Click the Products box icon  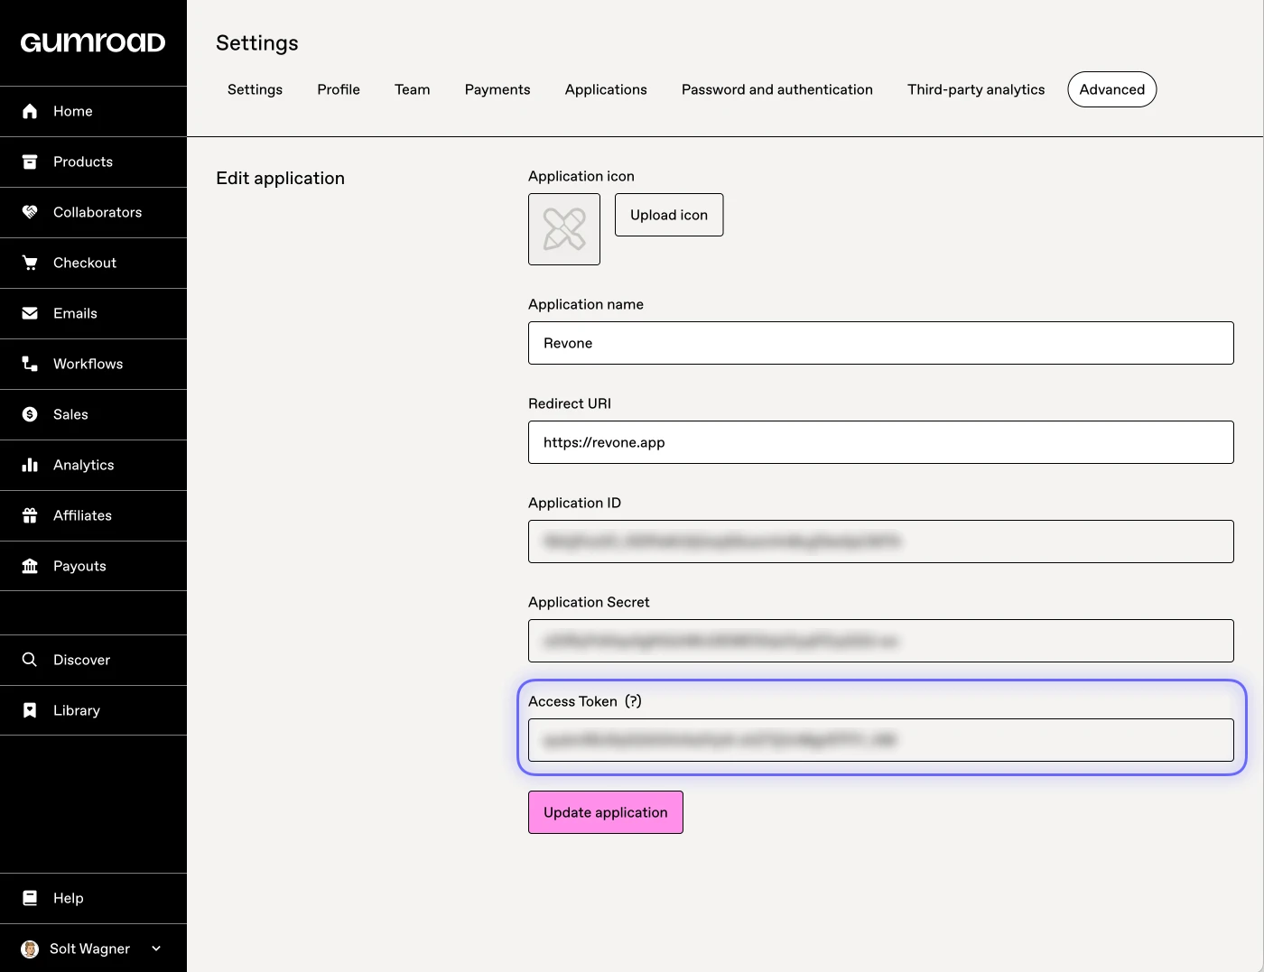tap(30, 162)
